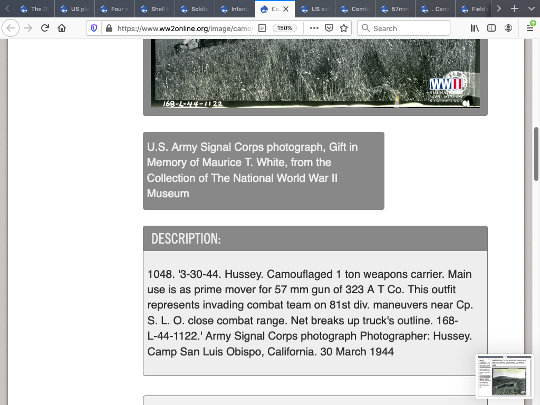Viewport: 540px width, 405px height.
Task: Open the Library bookmarks and history icon
Action: point(475,28)
